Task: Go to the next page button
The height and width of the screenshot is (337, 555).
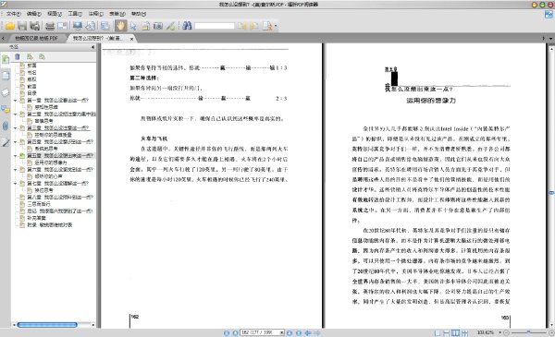Action: [x=290, y=332]
